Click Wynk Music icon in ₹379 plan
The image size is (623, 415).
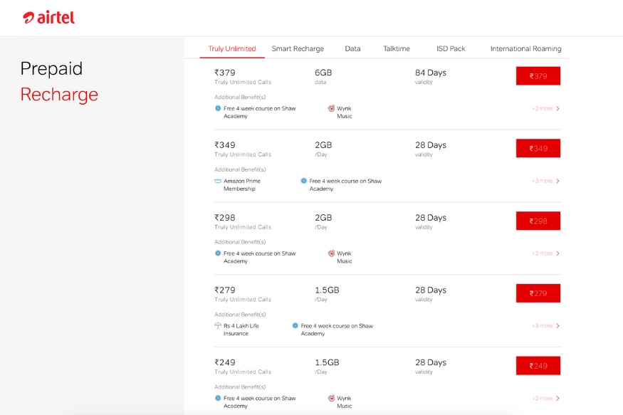pyautogui.click(x=331, y=109)
